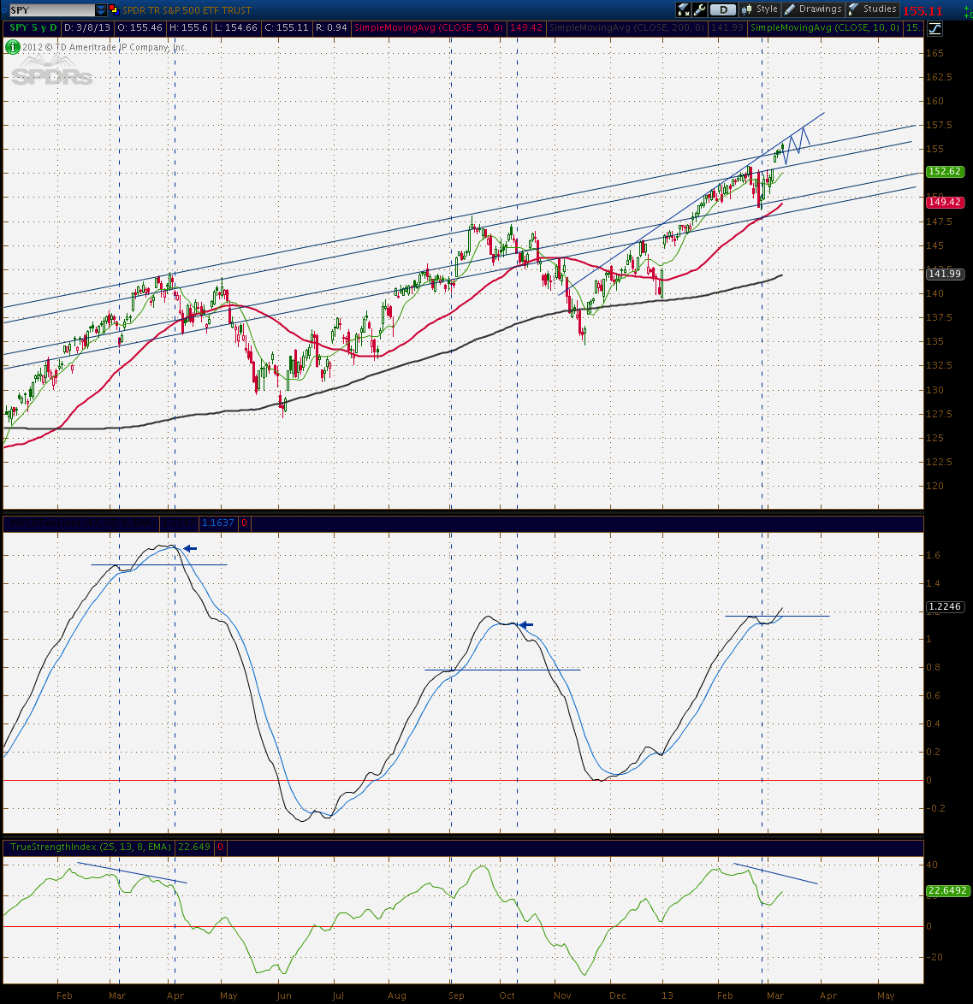This screenshot has height=1004, width=973.
Task: Click the D daily timeframe button
Action: tap(723, 9)
